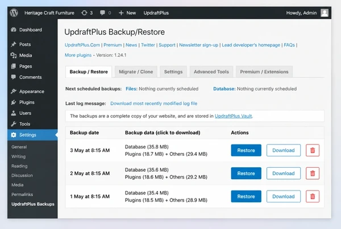Viewport: 341px width, 229px height.
Task: Open Writing settings submenu item
Action: click(19, 156)
